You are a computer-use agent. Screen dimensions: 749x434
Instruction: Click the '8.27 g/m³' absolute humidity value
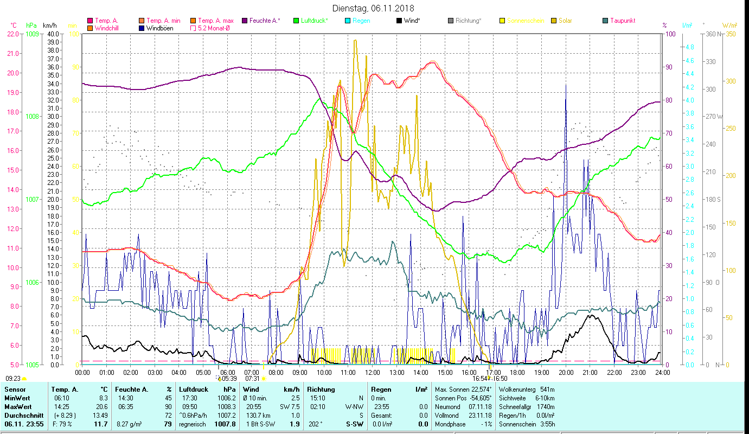(x=130, y=424)
